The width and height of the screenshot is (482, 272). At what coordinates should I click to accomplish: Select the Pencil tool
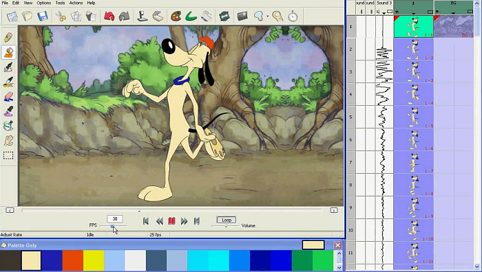point(8,38)
